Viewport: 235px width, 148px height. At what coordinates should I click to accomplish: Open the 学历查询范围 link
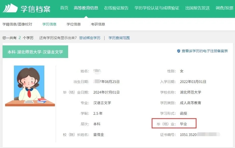(119, 38)
